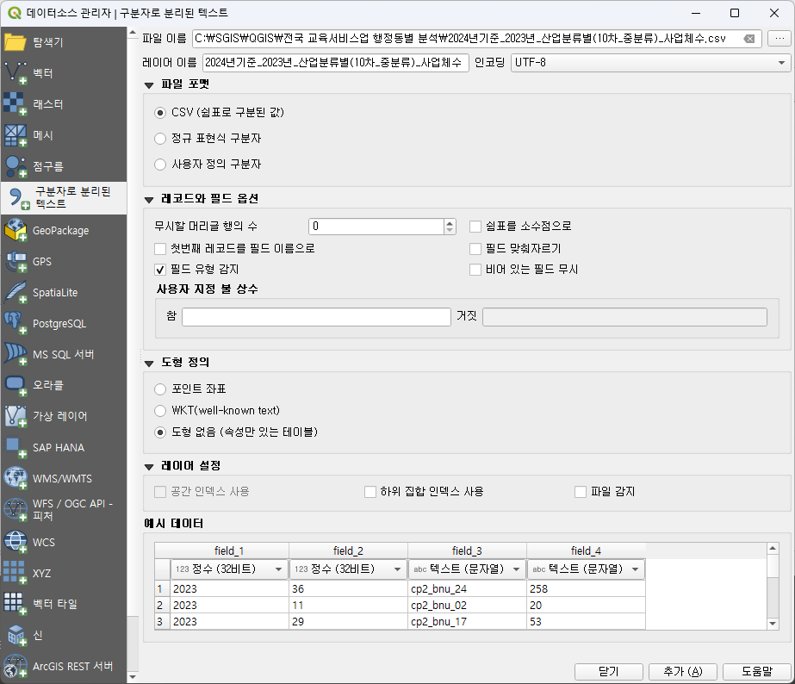Open field_2 type dropdown
The height and width of the screenshot is (684, 795).
tap(348, 569)
